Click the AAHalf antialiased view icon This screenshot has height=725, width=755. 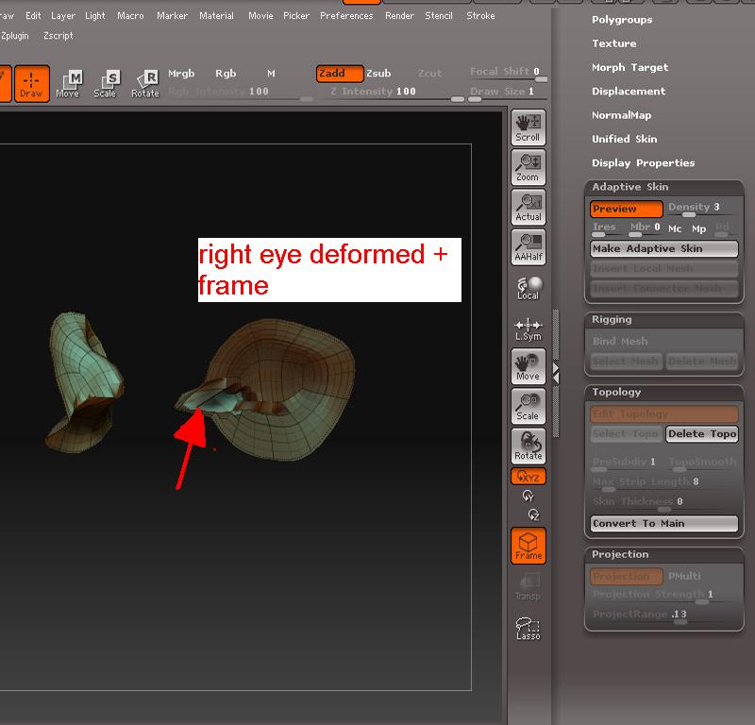[x=528, y=247]
